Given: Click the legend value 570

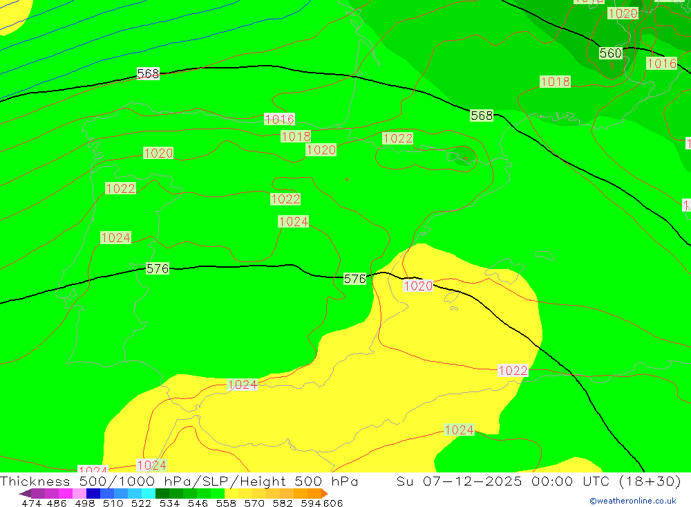Looking at the screenshot, I should (x=254, y=503).
